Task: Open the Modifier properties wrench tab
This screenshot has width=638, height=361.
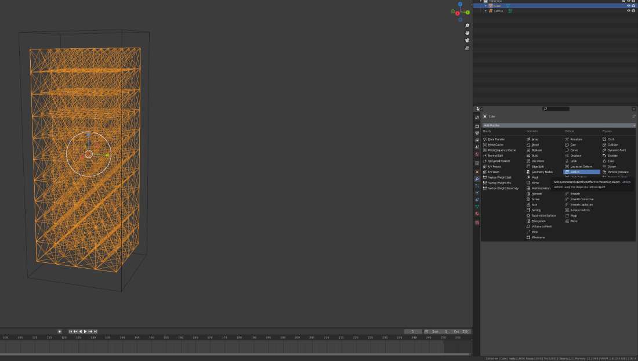Action: (x=477, y=179)
